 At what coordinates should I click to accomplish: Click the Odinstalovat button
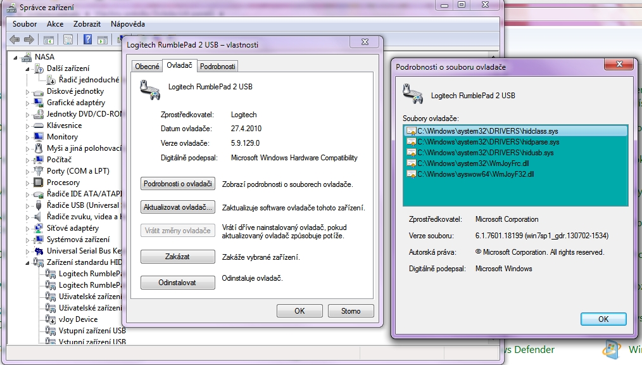[178, 283]
